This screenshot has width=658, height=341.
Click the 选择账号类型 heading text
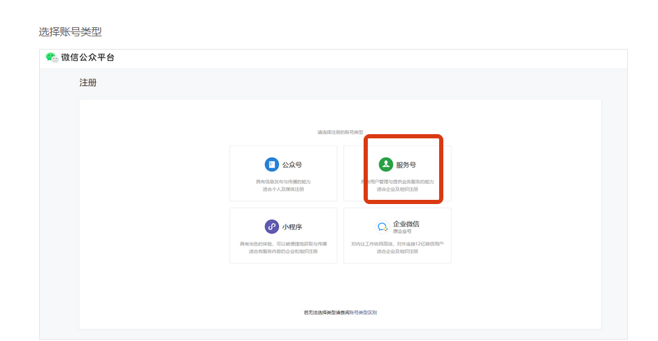70,32
